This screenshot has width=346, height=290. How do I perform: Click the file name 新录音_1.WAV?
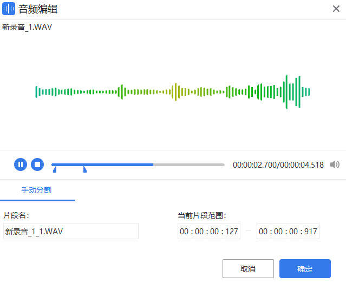tap(27, 27)
